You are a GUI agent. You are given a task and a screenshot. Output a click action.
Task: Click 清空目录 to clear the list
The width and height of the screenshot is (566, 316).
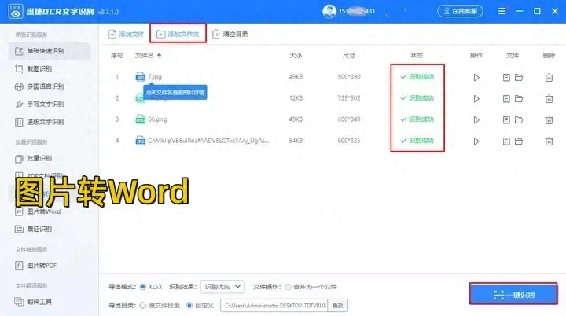[230, 35]
